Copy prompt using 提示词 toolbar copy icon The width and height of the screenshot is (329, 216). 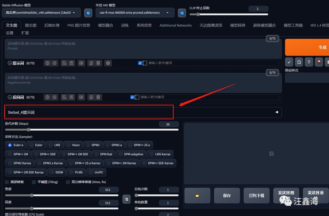[91, 63]
